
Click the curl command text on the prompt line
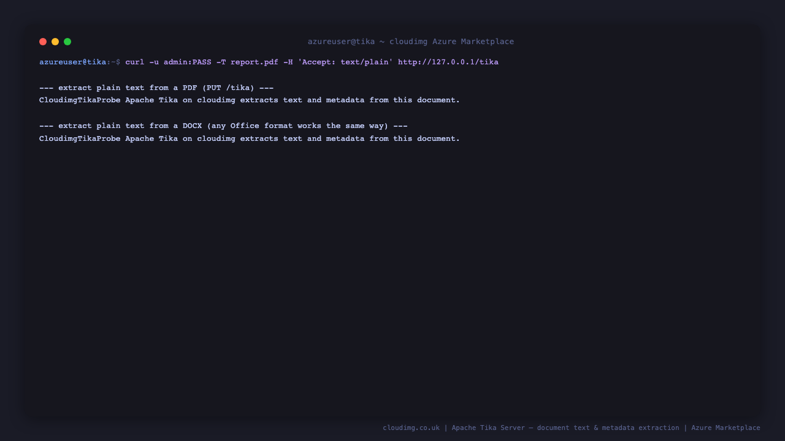coord(312,62)
